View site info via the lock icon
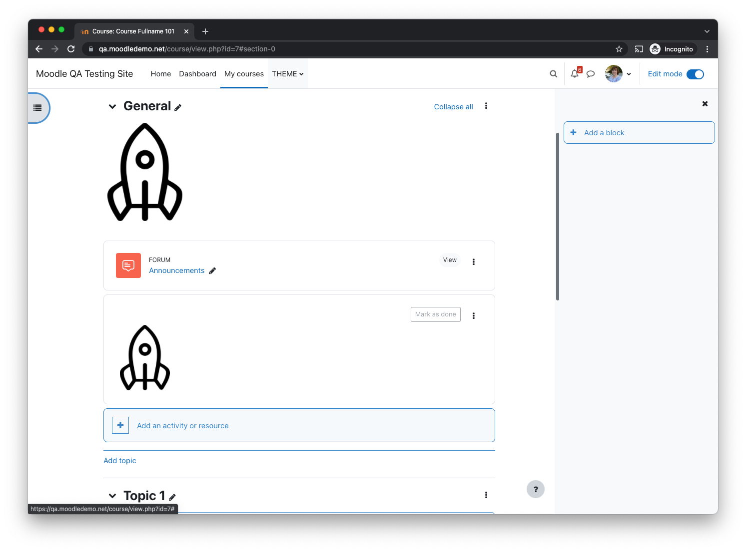This screenshot has height=551, width=746. [91, 49]
